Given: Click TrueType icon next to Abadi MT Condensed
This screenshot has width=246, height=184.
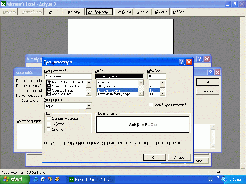Looking at the screenshot, I should [49, 82].
